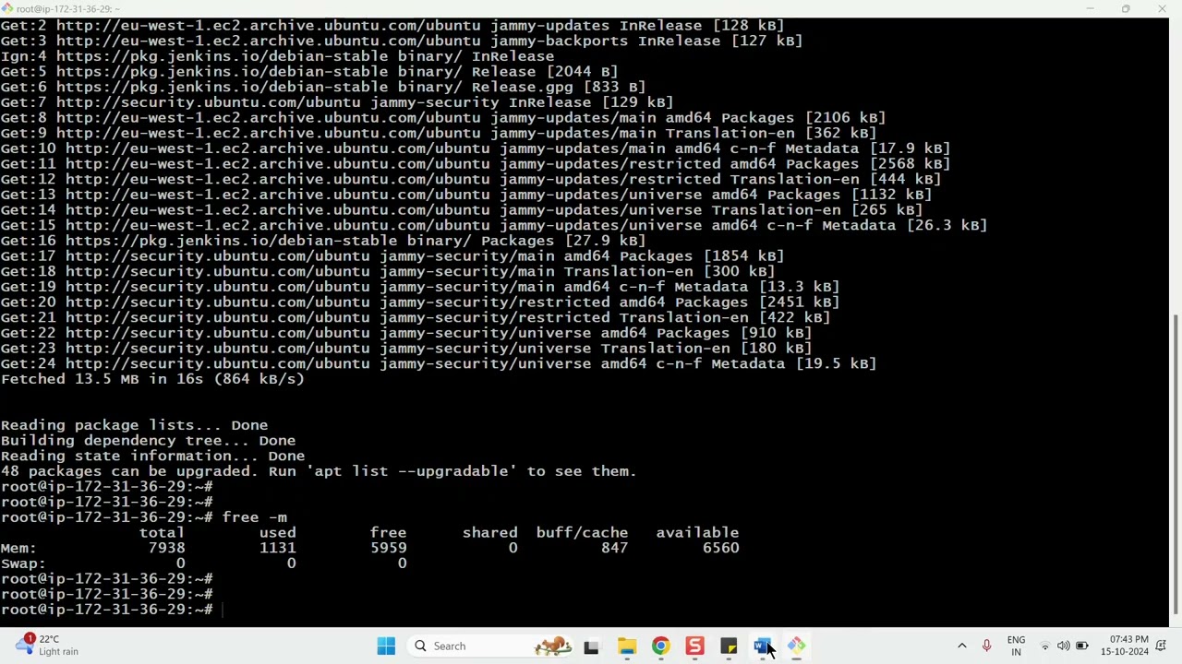
Task: Click the terminal vertical scrollbar thumb
Action: [1176, 463]
